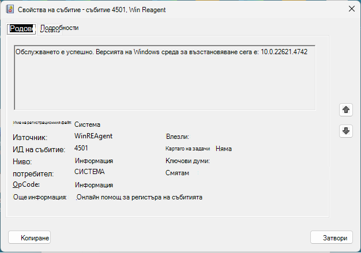Close the event properties dialog with X
The width and height of the screenshot is (361, 253).
(352, 9)
